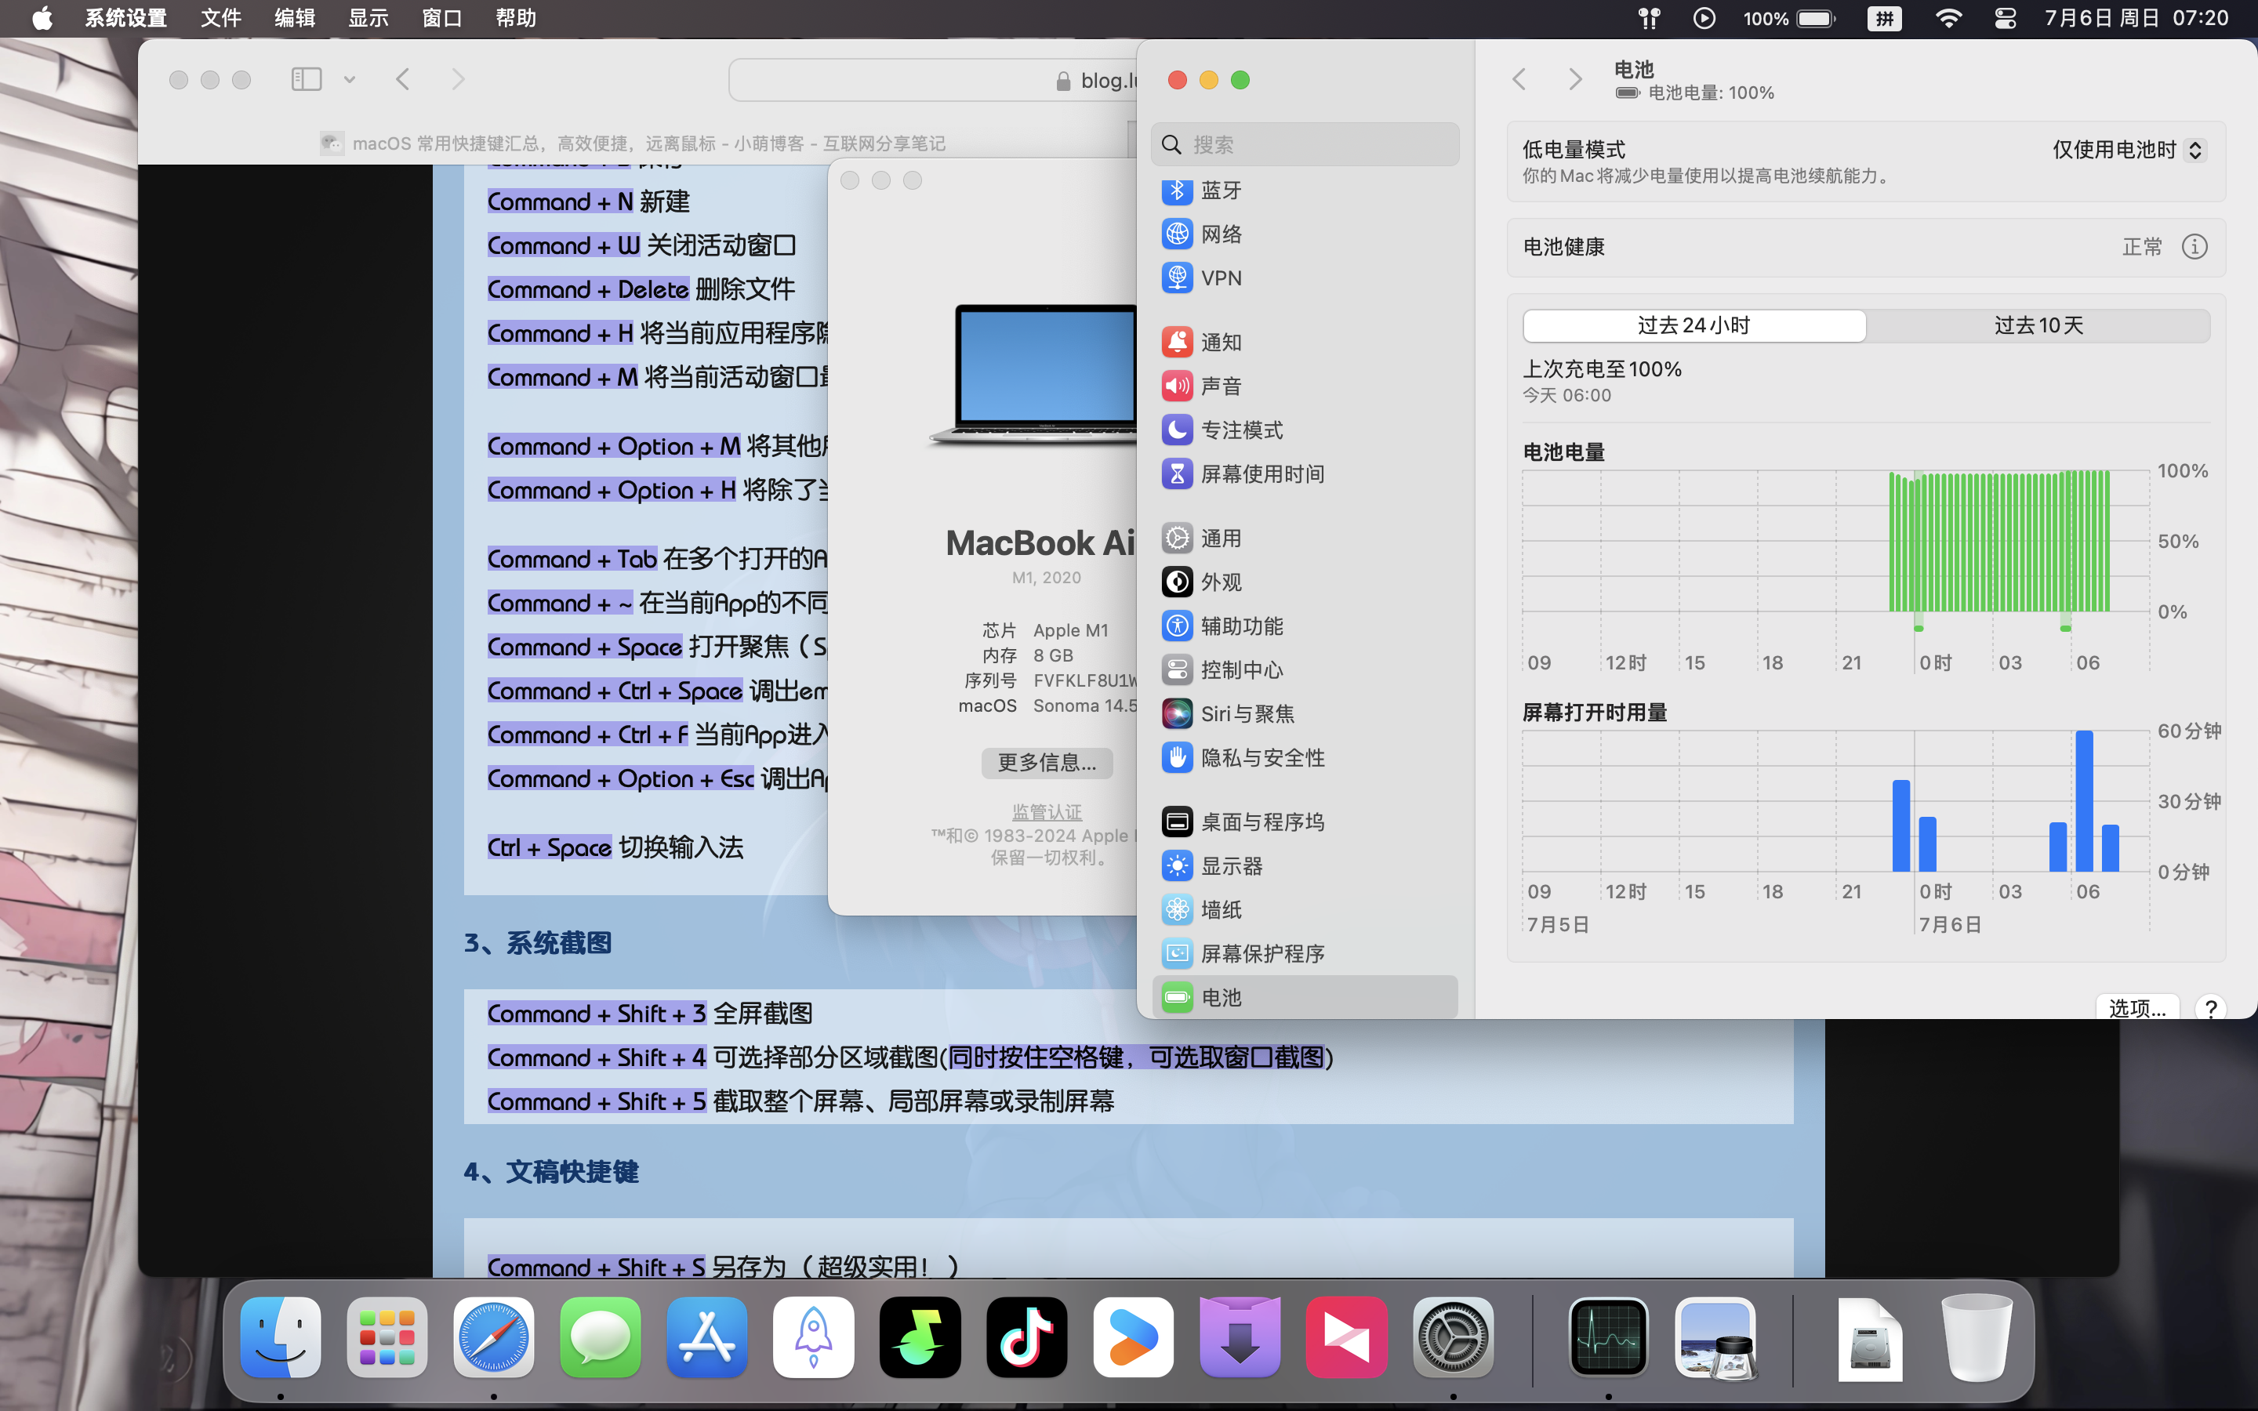Click date and time in menu bar

click(2136, 18)
